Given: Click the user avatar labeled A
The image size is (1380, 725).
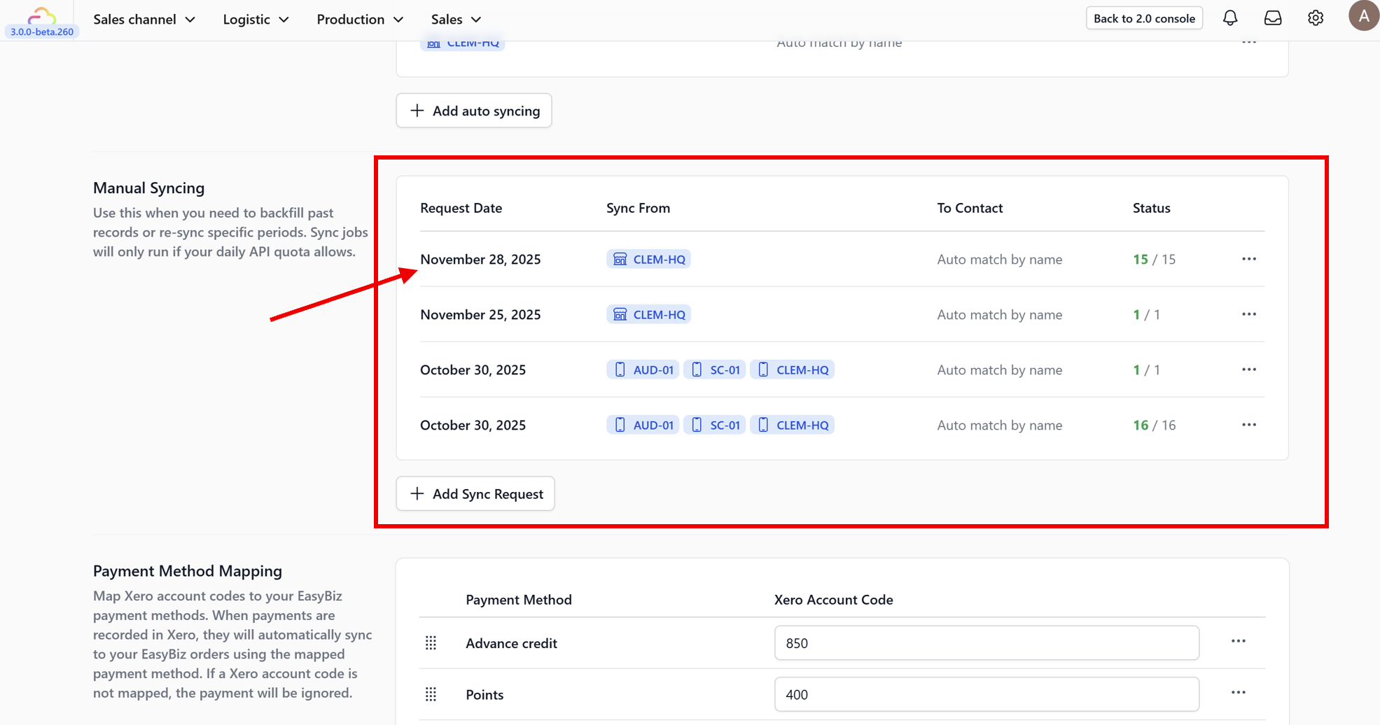Looking at the screenshot, I should click(x=1364, y=16).
